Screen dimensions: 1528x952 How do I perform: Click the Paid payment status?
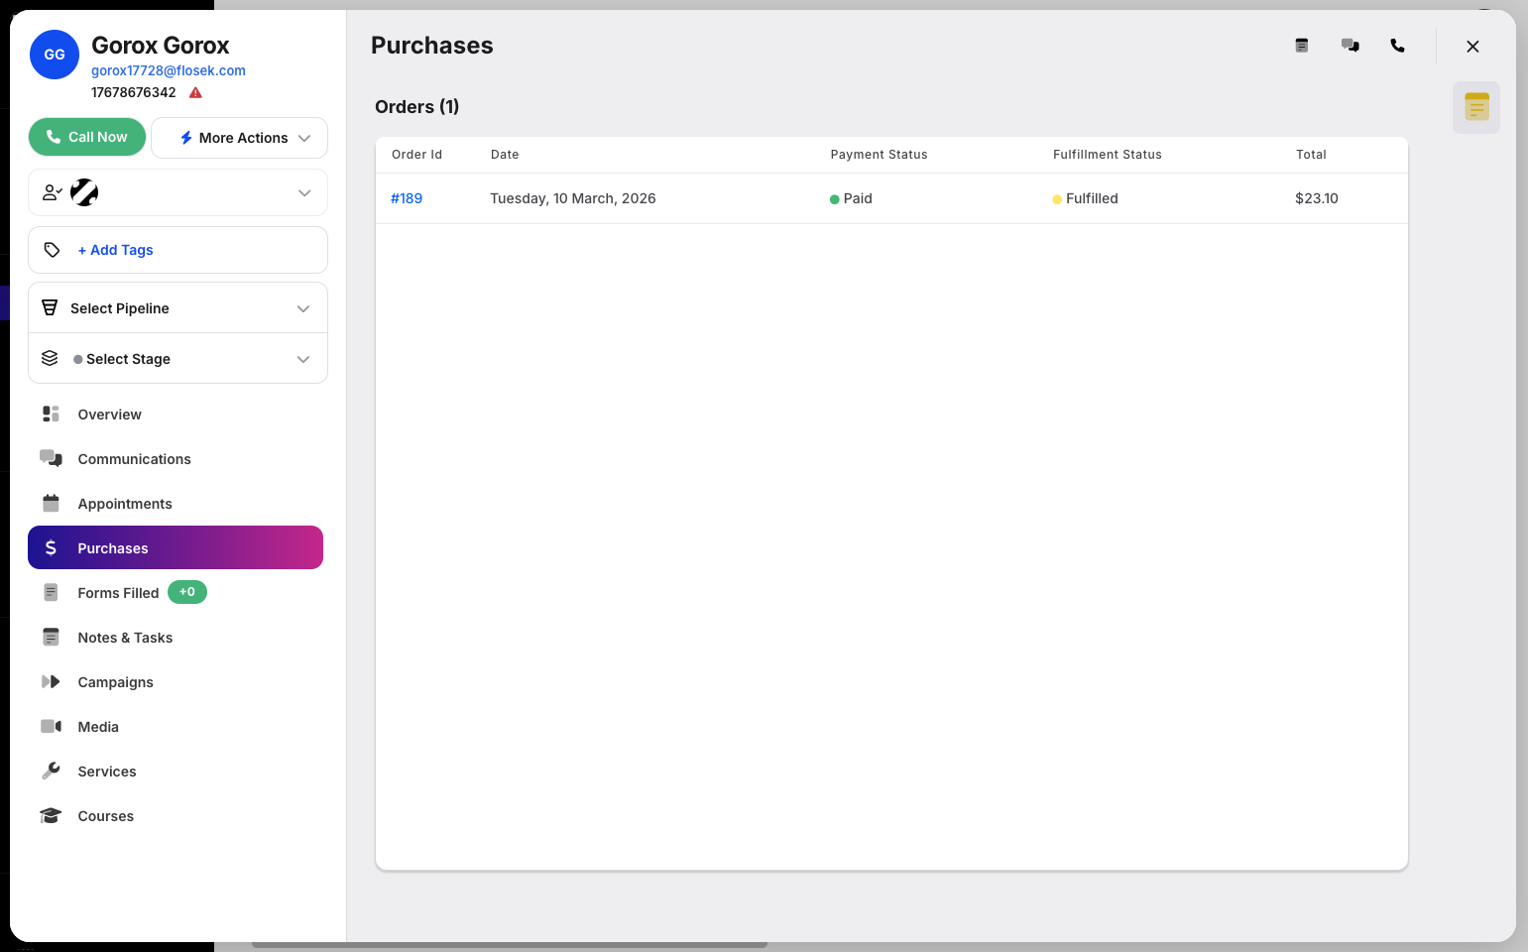point(852,198)
